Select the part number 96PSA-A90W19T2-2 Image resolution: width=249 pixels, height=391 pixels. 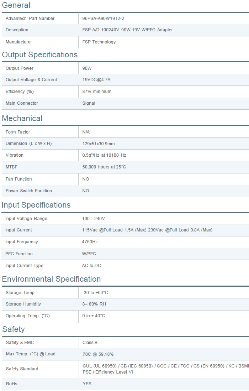click(103, 19)
